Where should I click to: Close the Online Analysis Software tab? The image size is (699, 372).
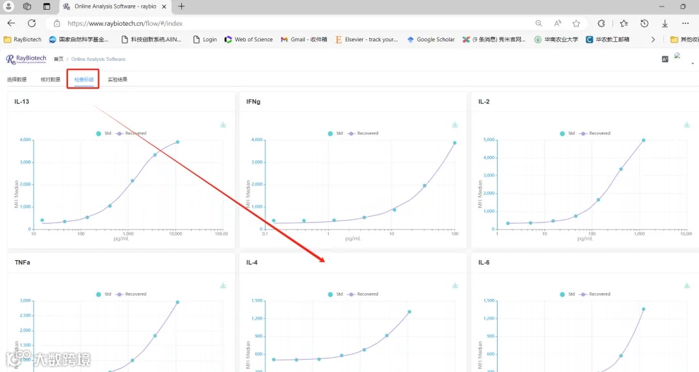(164, 6)
